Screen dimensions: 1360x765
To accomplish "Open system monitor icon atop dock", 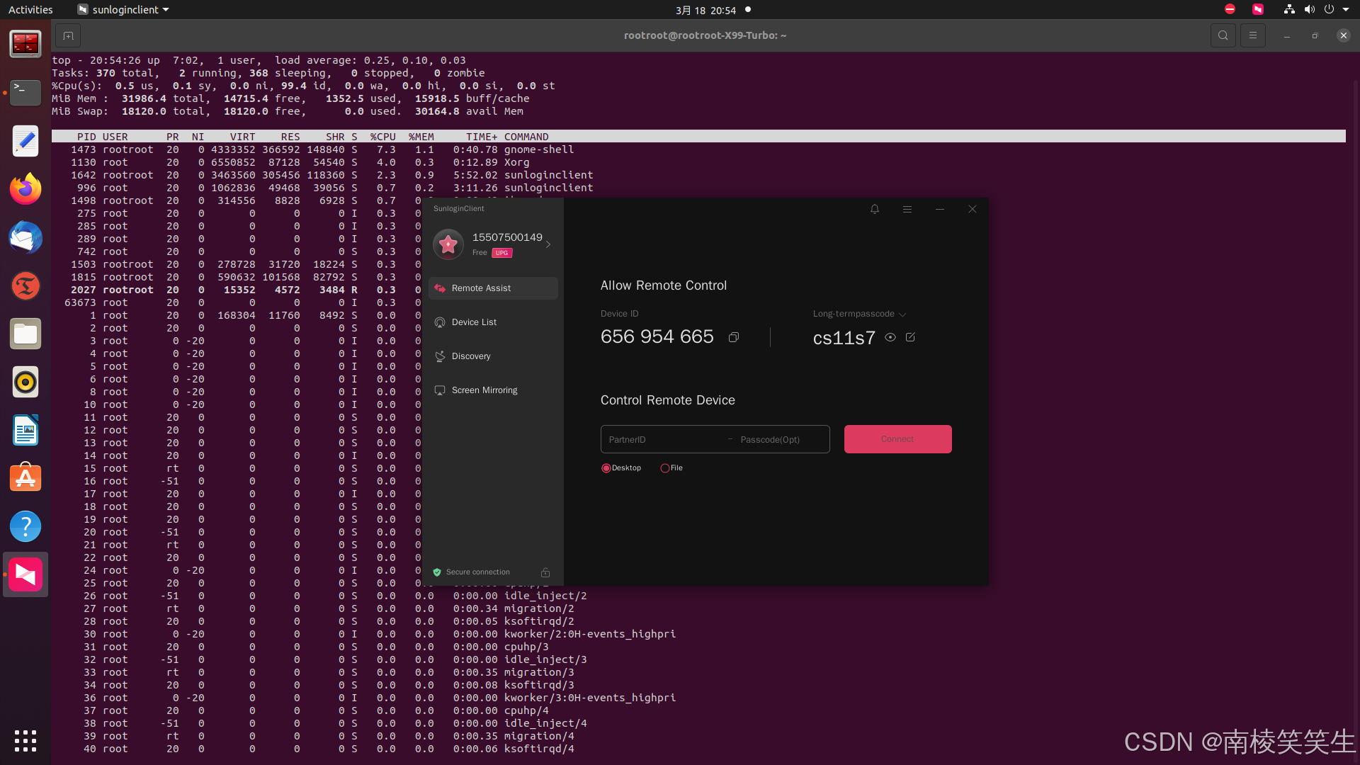I will pos(25,45).
